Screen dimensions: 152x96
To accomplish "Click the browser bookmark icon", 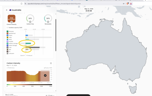I will coord(21,4).
